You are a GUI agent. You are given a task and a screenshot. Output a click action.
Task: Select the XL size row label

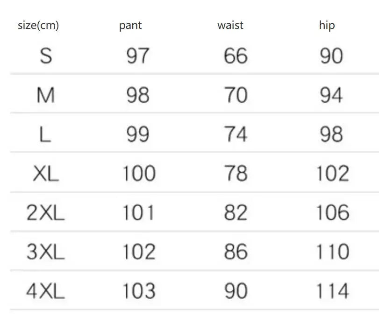point(46,173)
